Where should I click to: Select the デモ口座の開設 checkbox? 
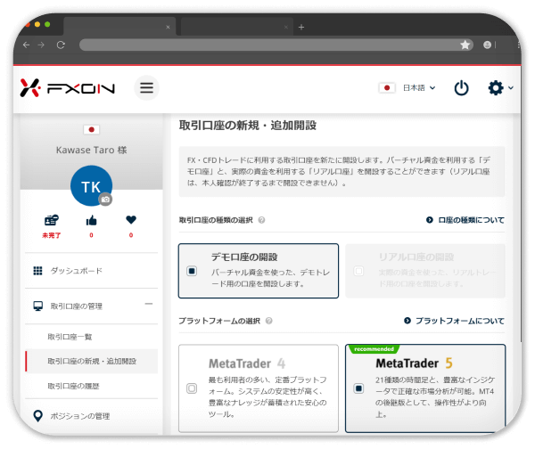[192, 271]
